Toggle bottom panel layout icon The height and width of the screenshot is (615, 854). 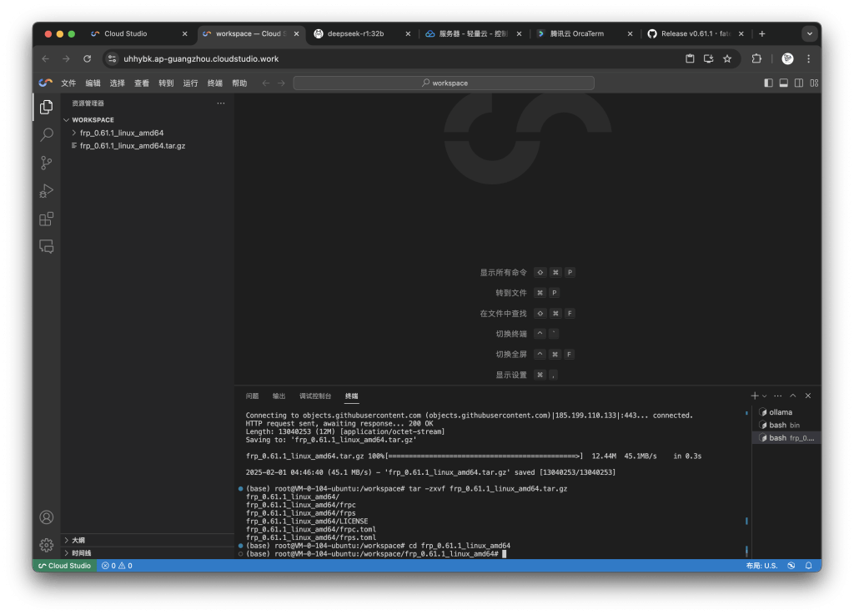coord(784,83)
